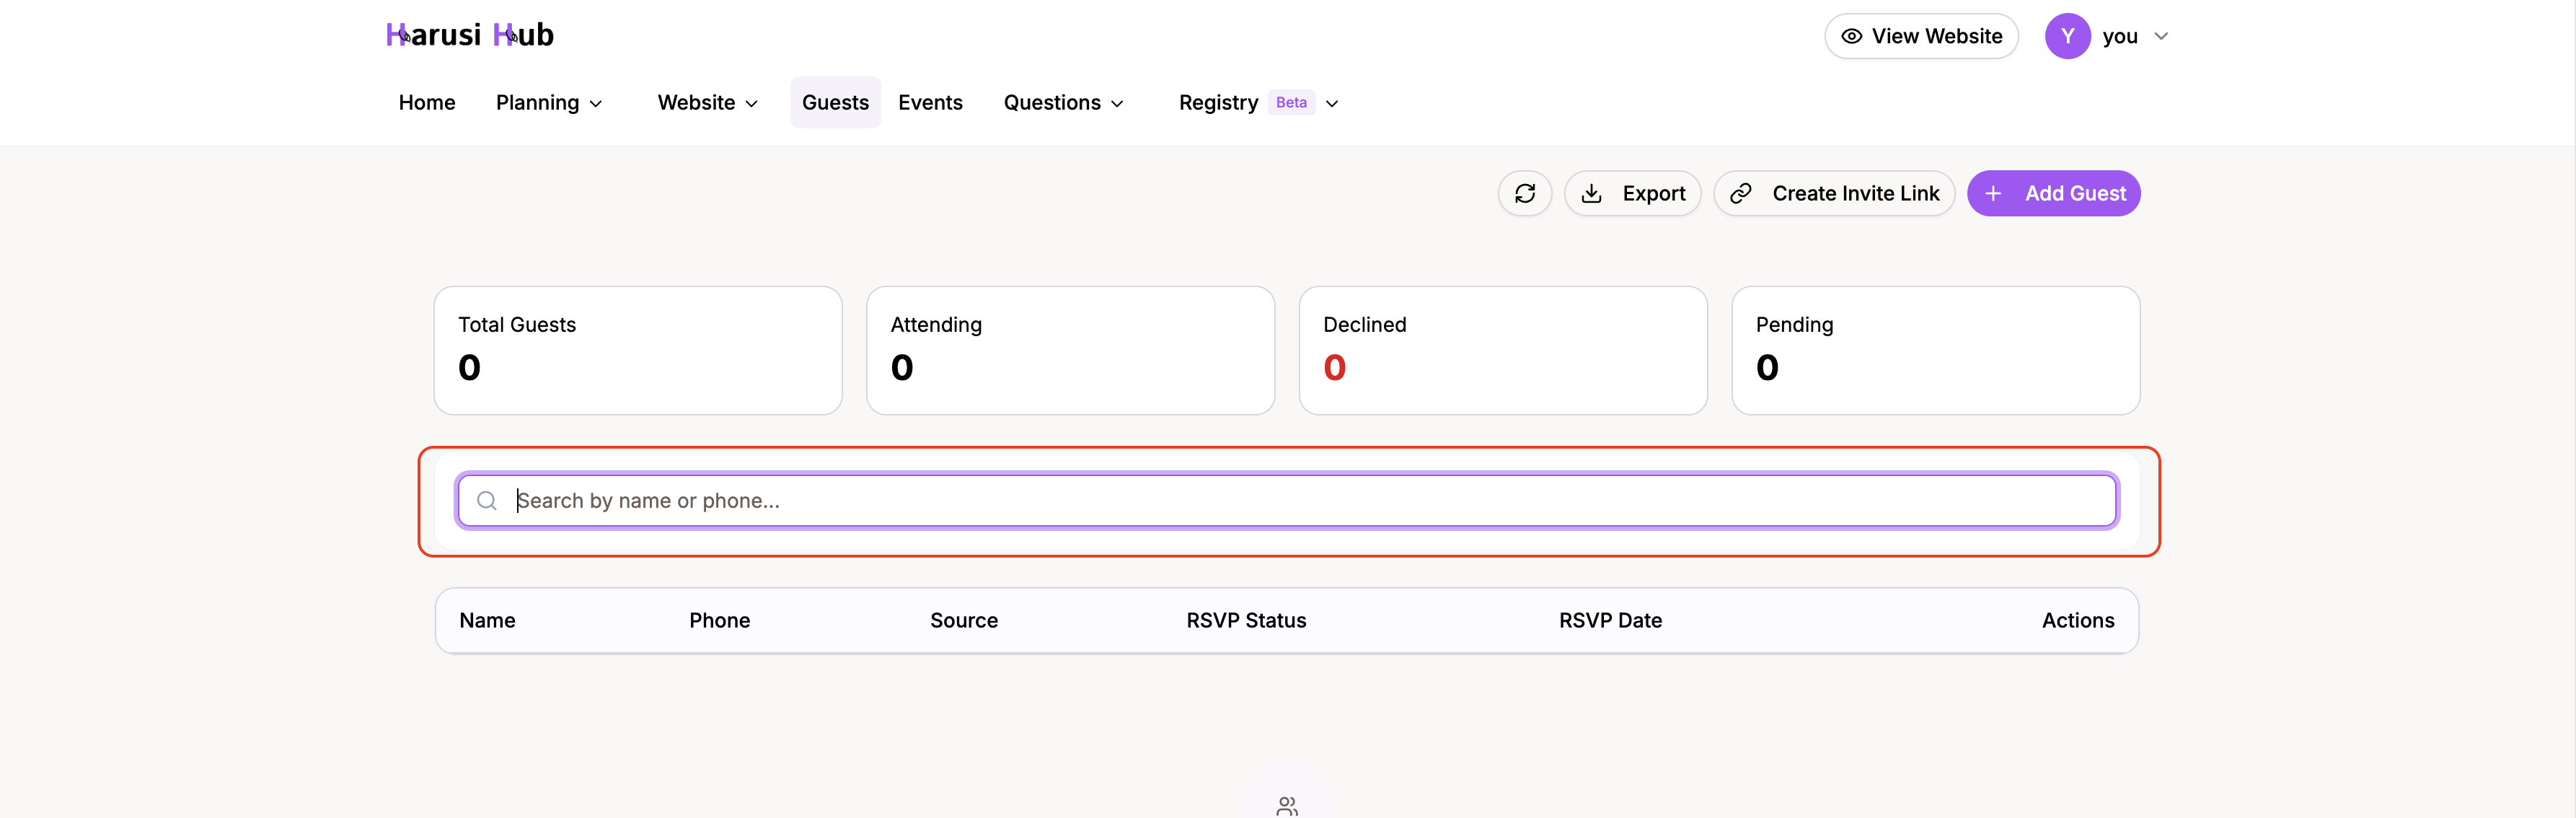Screen dimensions: 2576x818
Task: Click the eye icon in View Website
Action: (1852, 36)
